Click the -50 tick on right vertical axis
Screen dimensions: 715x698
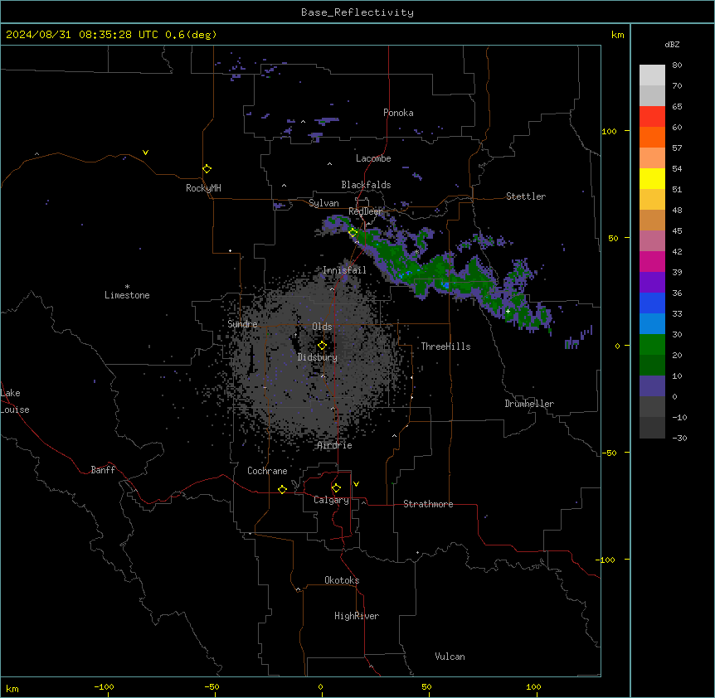click(x=609, y=453)
